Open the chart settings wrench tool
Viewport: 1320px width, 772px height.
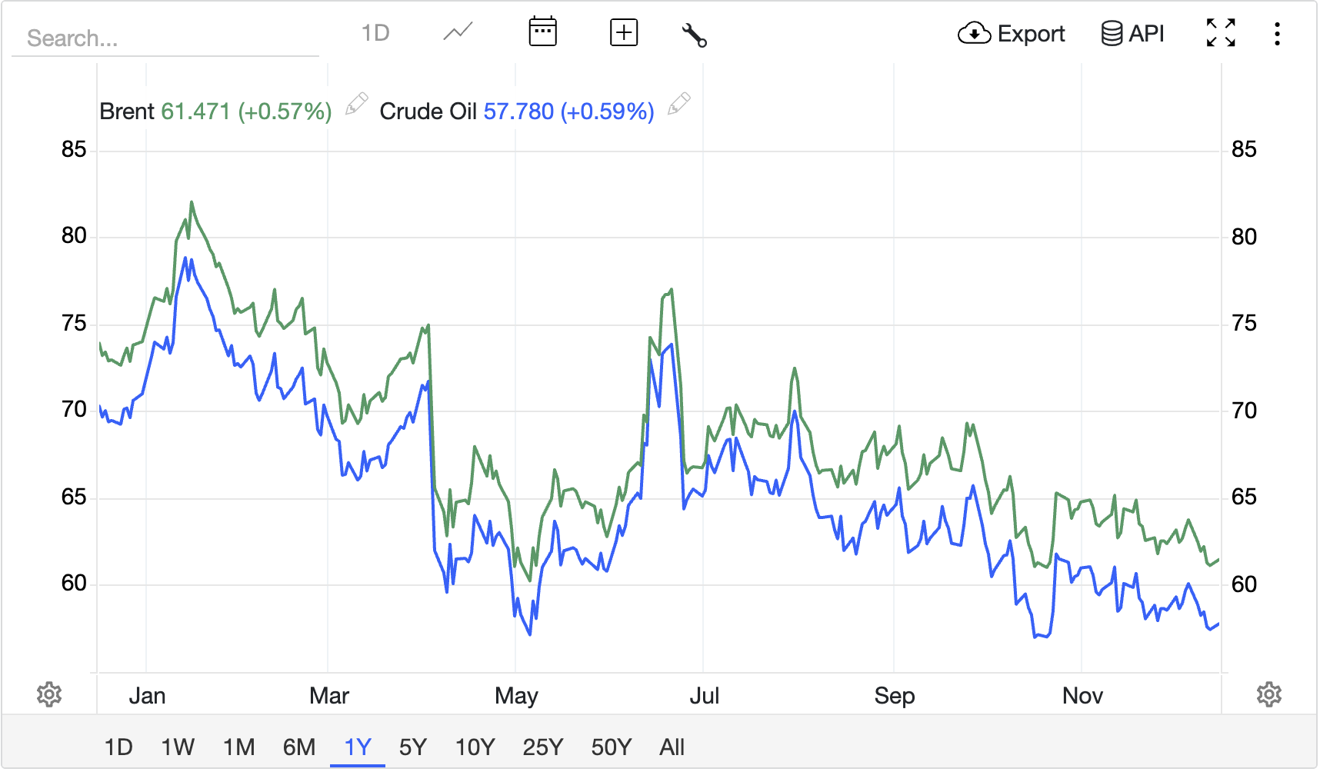tap(694, 34)
